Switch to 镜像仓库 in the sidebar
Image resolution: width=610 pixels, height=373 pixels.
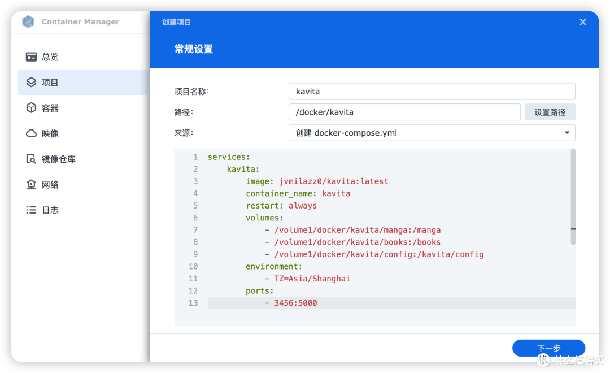82,159
